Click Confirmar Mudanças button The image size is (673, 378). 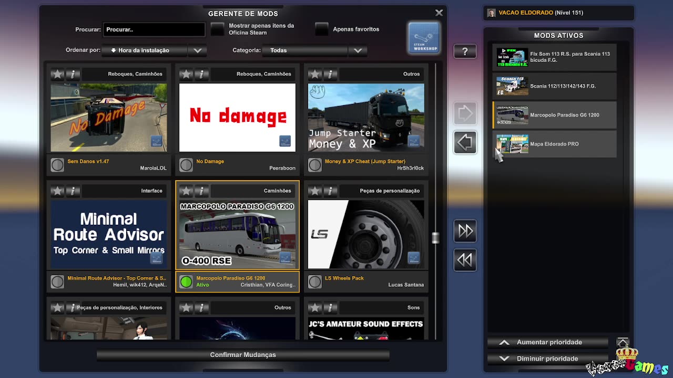coord(243,355)
